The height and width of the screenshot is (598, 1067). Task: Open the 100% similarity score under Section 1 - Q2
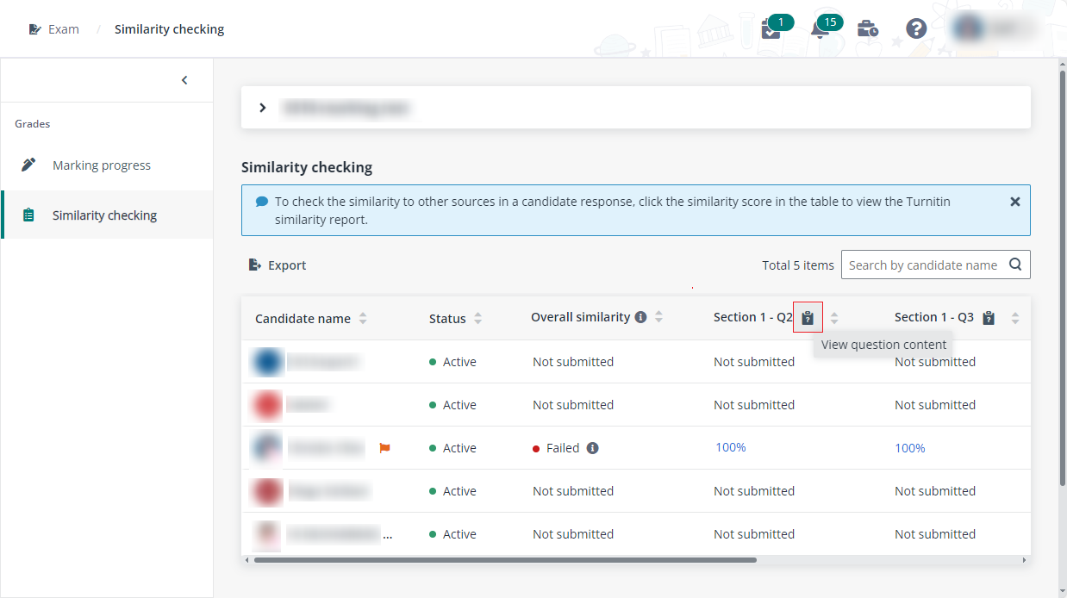pyautogui.click(x=730, y=447)
